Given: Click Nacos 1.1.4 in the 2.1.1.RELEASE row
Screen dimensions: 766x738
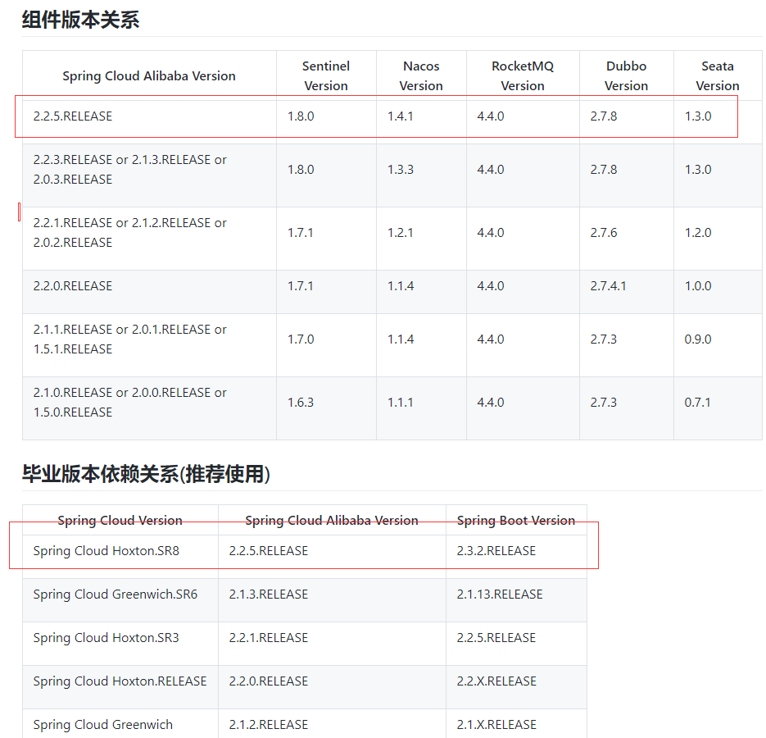Looking at the screenshot, I should point(401,339).
